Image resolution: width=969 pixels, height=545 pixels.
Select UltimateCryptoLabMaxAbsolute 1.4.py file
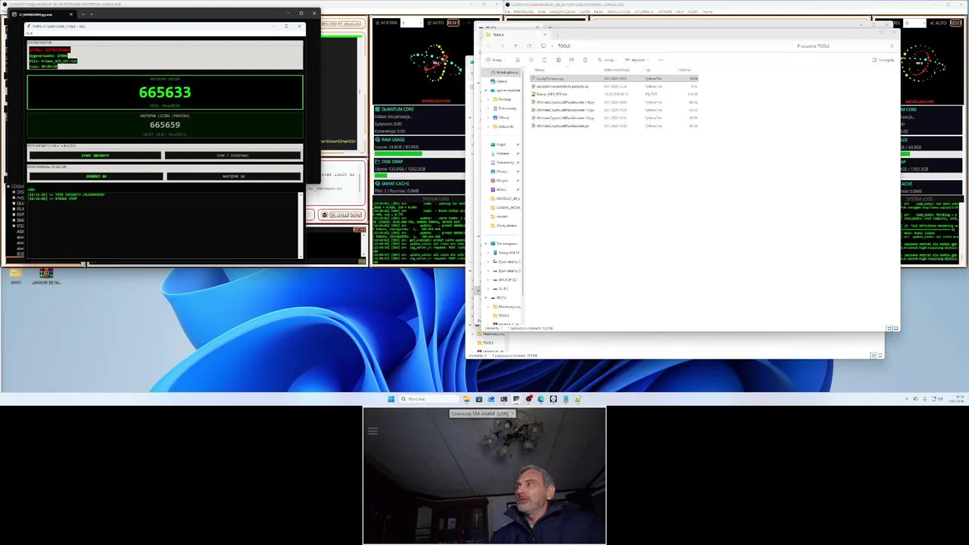pos(564,102)
